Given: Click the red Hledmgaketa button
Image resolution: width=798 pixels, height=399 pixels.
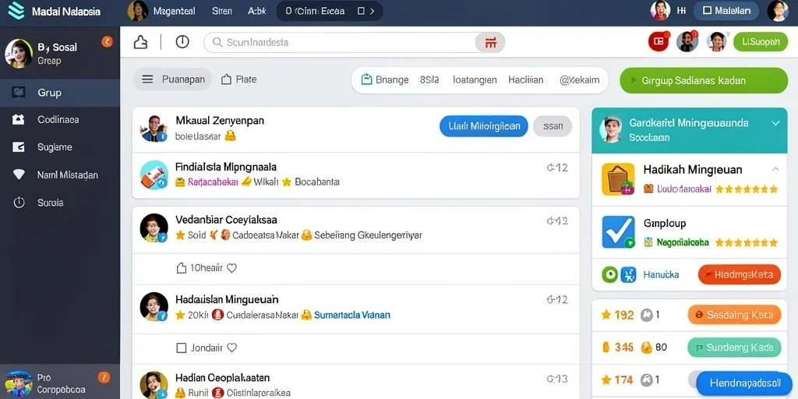Looking at the screenshot, I should coord(740,275).
